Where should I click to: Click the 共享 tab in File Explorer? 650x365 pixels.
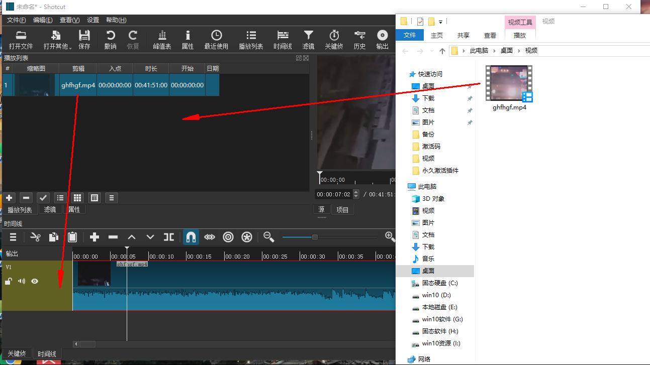[462, 35]
